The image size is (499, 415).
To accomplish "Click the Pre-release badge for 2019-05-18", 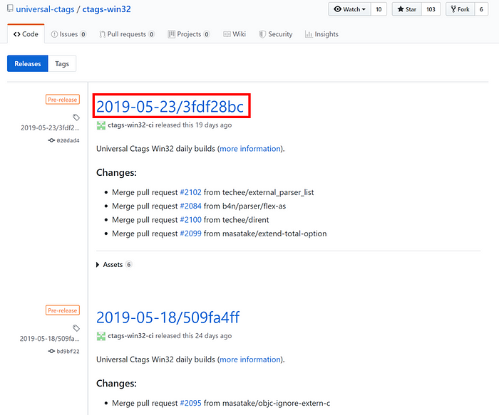I will (x=63, y=310).
